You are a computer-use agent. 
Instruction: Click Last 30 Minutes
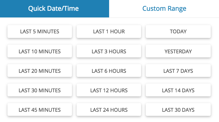(x=40, y=90)
